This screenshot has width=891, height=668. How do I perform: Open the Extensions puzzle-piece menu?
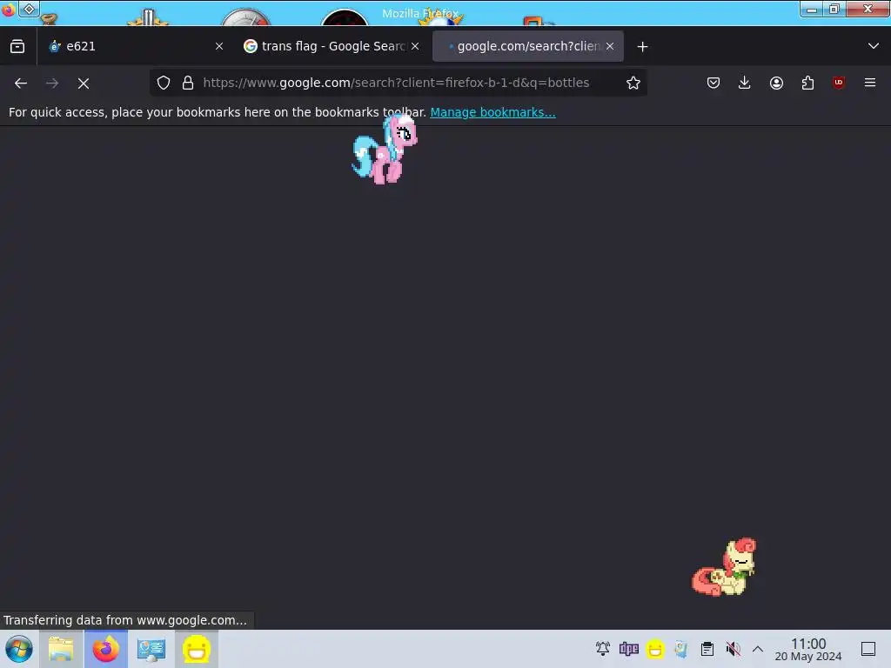pyautogui.click(x=807, y=83)
